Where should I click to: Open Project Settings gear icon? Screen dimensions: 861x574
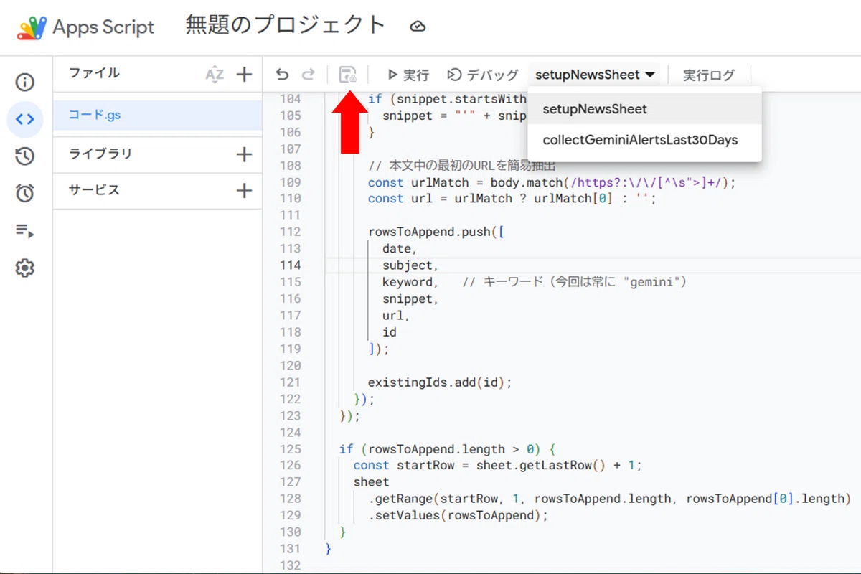click(25, 268)
